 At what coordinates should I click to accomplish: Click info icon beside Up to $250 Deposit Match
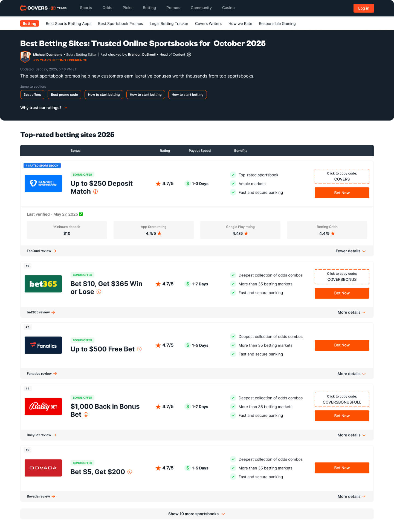pyautogui.click(x=95, y=191)
